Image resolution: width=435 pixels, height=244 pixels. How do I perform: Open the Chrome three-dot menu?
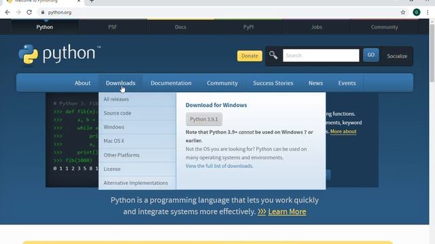point(428,12)
